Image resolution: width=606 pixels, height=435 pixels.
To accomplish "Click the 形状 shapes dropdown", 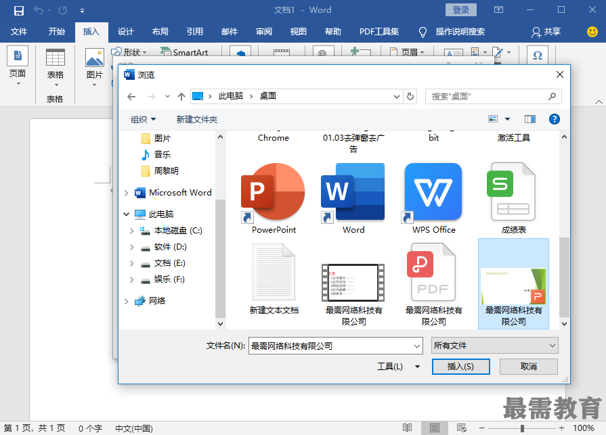I will point(129,52).
